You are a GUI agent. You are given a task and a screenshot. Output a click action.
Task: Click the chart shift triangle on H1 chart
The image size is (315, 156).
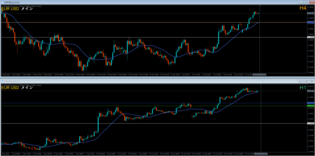261,85
